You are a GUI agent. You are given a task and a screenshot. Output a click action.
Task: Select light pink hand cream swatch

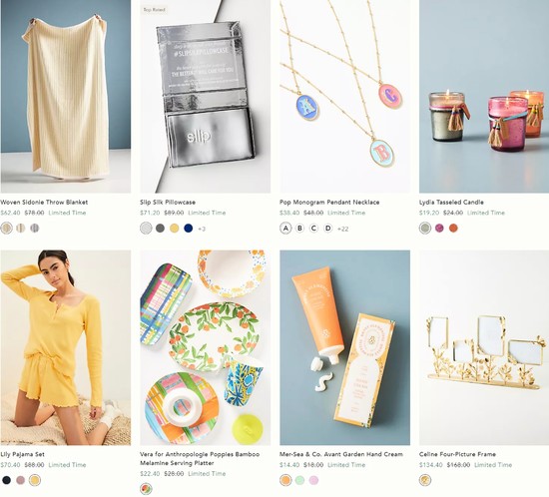[313, 480]
